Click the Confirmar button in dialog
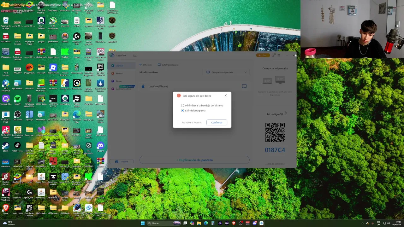Screen dimensions: 404x227 click(x=217, y=122)
